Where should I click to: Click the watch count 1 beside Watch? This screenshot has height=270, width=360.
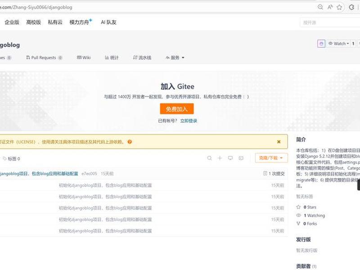coord(353,43)
